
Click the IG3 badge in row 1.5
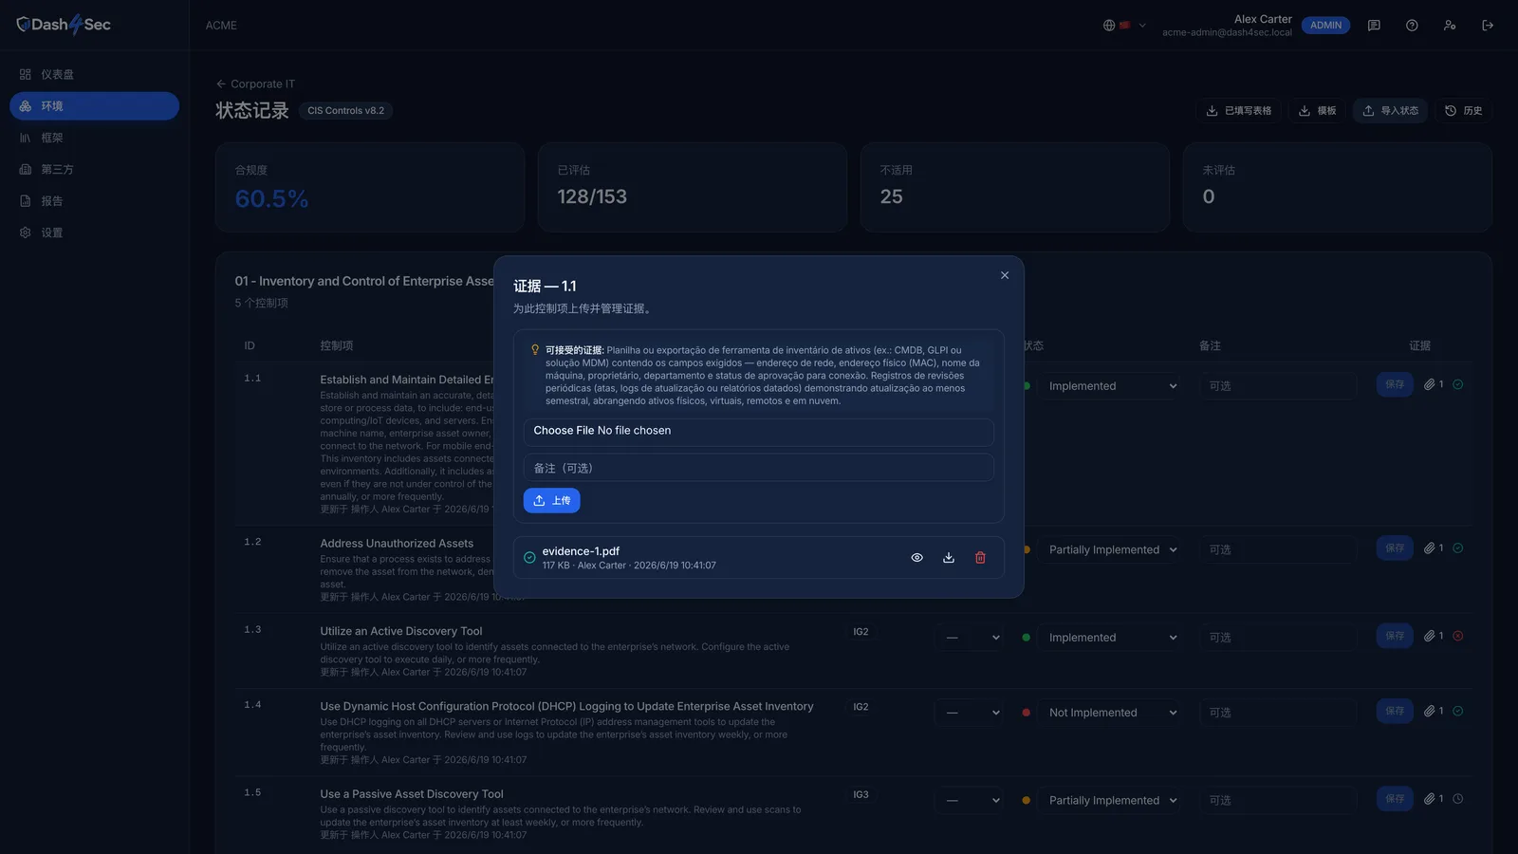click(861, 795)
